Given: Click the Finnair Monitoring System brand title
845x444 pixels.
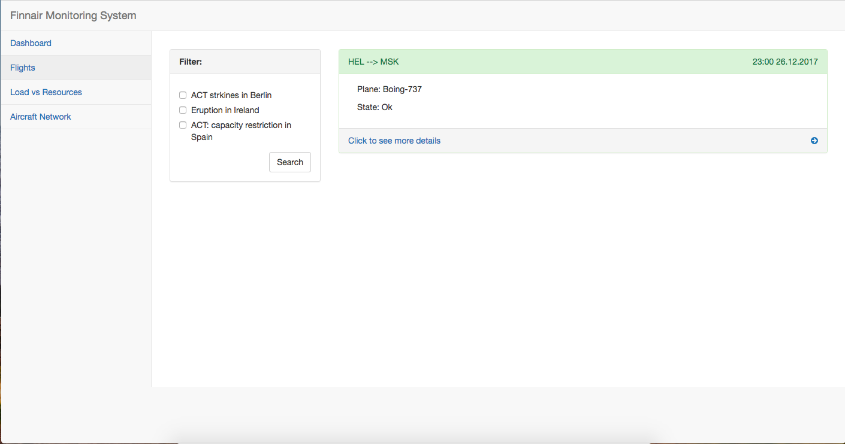Looking at the screenshot, I should 73,16.
